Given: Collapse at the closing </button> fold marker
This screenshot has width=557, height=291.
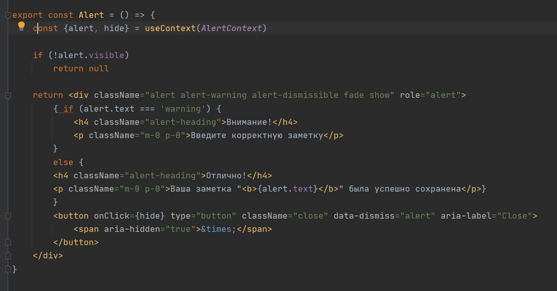Looking at the screenshot, I should pyautogui.click(x=8, y=243).
